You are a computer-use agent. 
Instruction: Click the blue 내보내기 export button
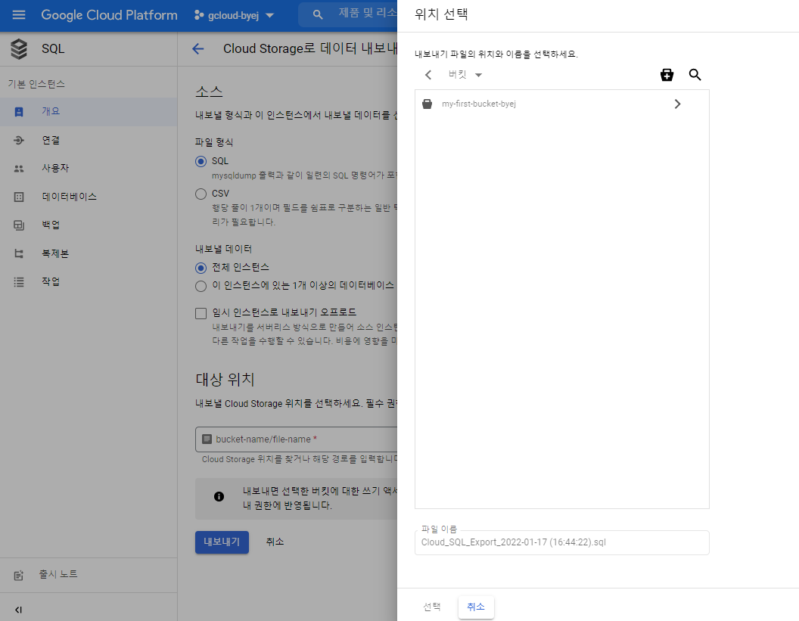click(222, 542)
